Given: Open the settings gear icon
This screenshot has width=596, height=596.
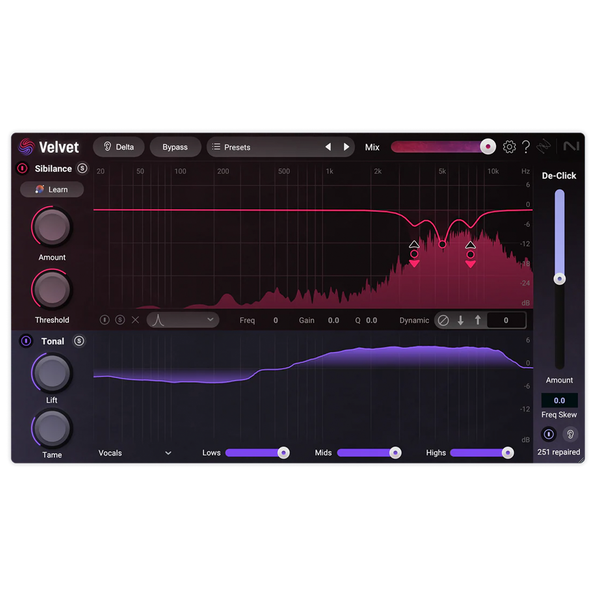Looking at the screenshot, I should click(509, 147).
